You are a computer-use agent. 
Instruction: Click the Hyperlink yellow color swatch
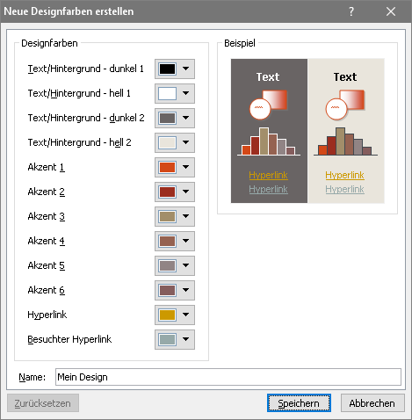[167, 315]
